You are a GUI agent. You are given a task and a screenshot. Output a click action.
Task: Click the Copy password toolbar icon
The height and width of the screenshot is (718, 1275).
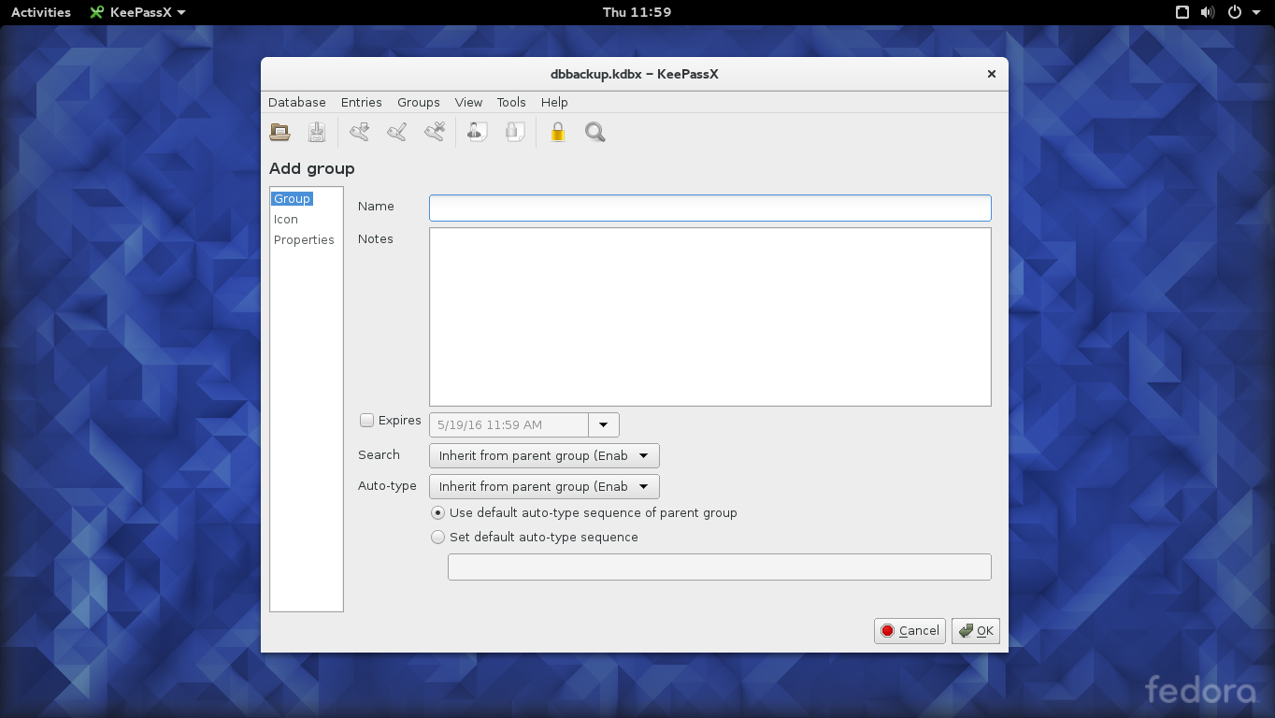pyautogui.click(x=515, y=132)
